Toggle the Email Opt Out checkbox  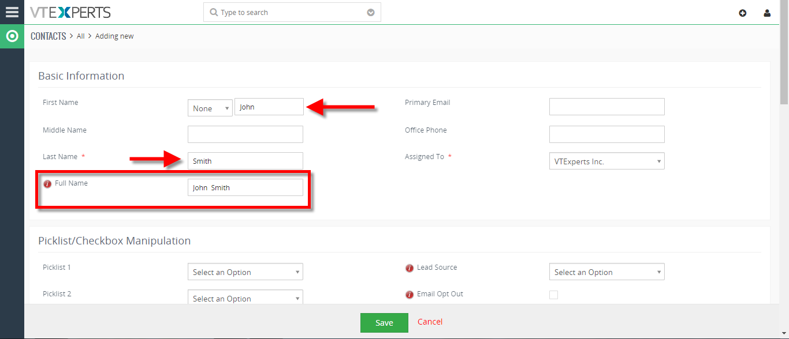pyautogui.click(x=553, y=295)
